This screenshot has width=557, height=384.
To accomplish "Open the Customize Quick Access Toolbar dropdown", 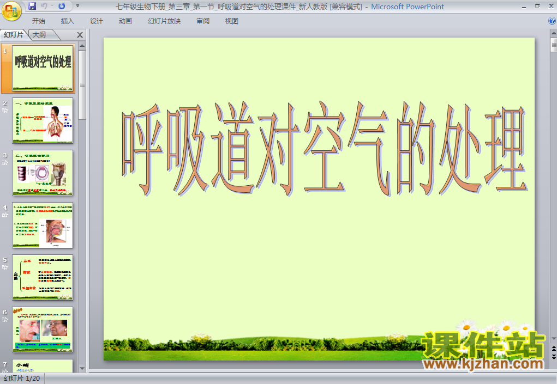I will pyautogui.click(x=78, y=6).
